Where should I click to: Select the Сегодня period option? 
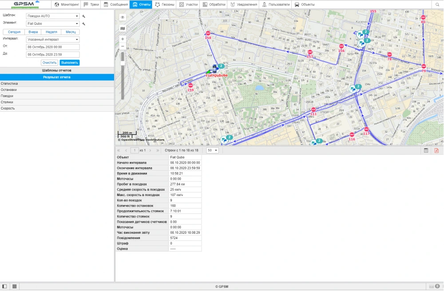(14, 32)
